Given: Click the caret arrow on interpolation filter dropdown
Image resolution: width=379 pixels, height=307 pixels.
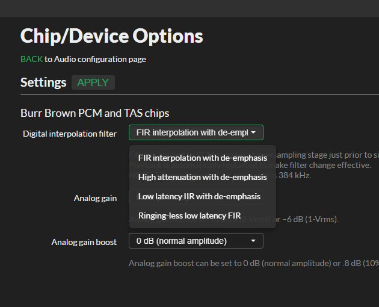Looking at the screenshot, I should [253, 132].
